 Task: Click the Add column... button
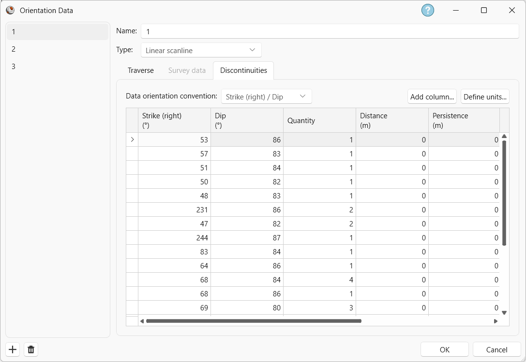pos(432,97)
